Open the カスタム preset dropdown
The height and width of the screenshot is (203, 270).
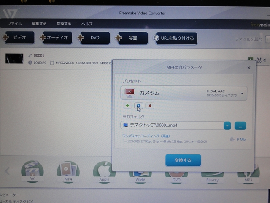(184, 93)
